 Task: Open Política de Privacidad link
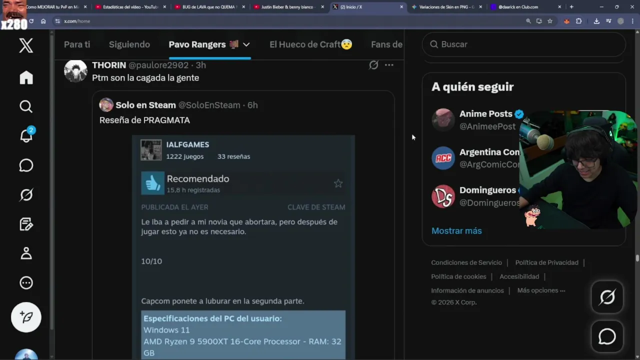pos(546,262)
